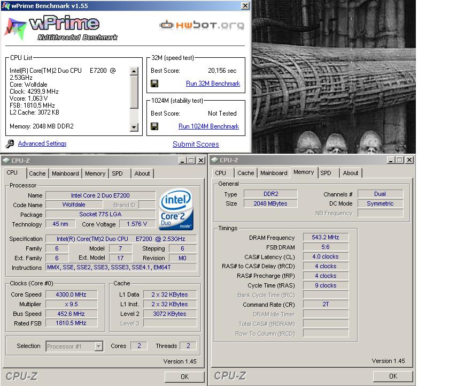The width and height of the screenshot is (449, 386).
Task: Click Core Voltage value 1.576 V
Action: [x=137, y=224]
